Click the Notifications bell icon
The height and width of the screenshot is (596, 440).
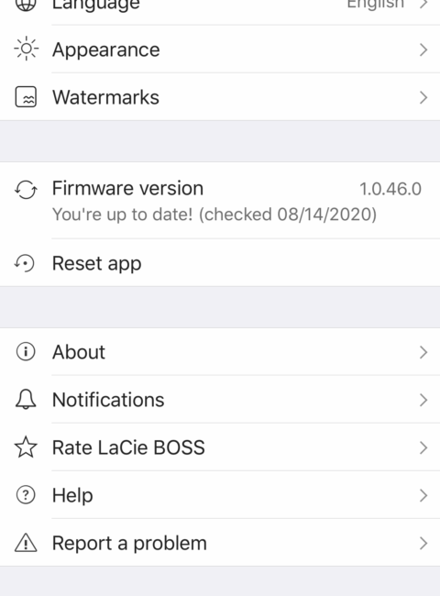(x=26, y=400)
